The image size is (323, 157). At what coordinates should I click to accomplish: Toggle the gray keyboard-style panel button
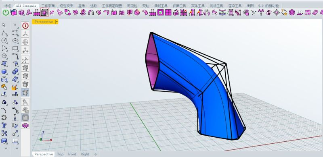pyautogui.click(x=25, y=118)
